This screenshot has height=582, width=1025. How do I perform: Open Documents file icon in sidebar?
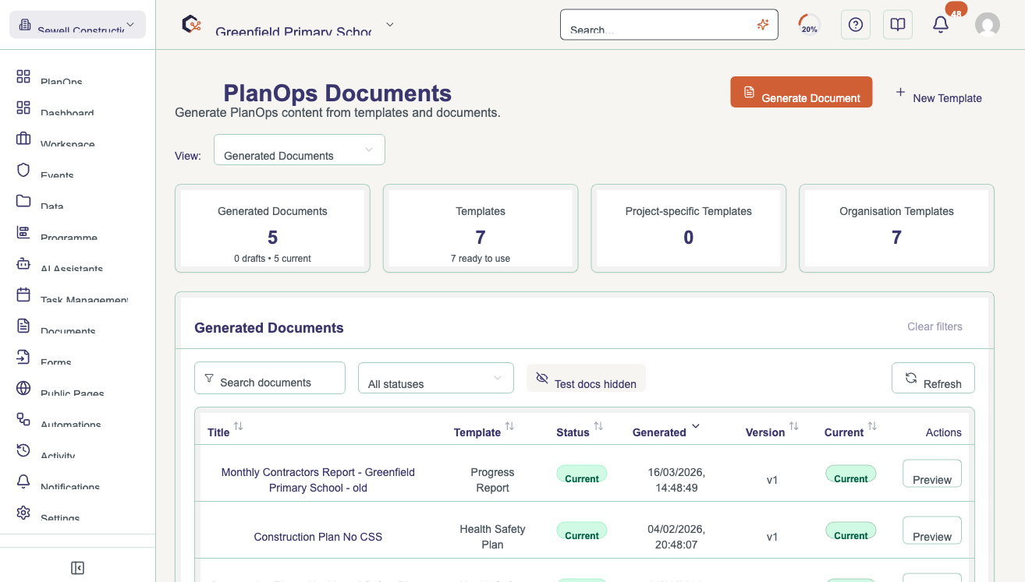coord(23,326)
